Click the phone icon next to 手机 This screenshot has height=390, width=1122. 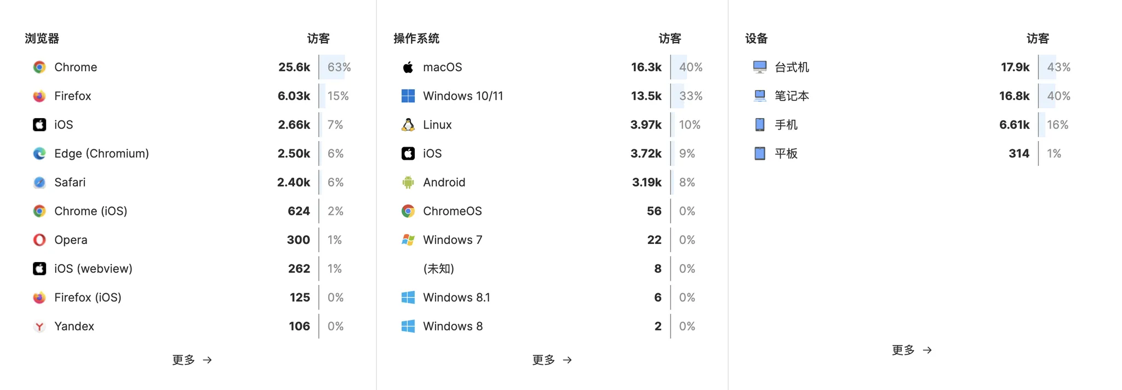(760, 124)
